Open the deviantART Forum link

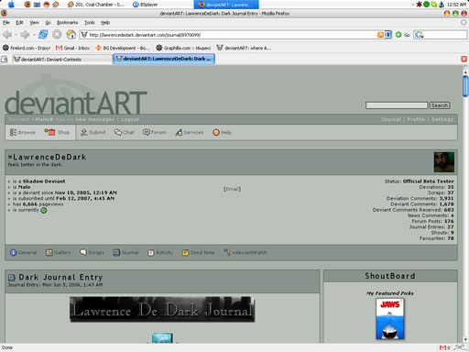point(155,132)
